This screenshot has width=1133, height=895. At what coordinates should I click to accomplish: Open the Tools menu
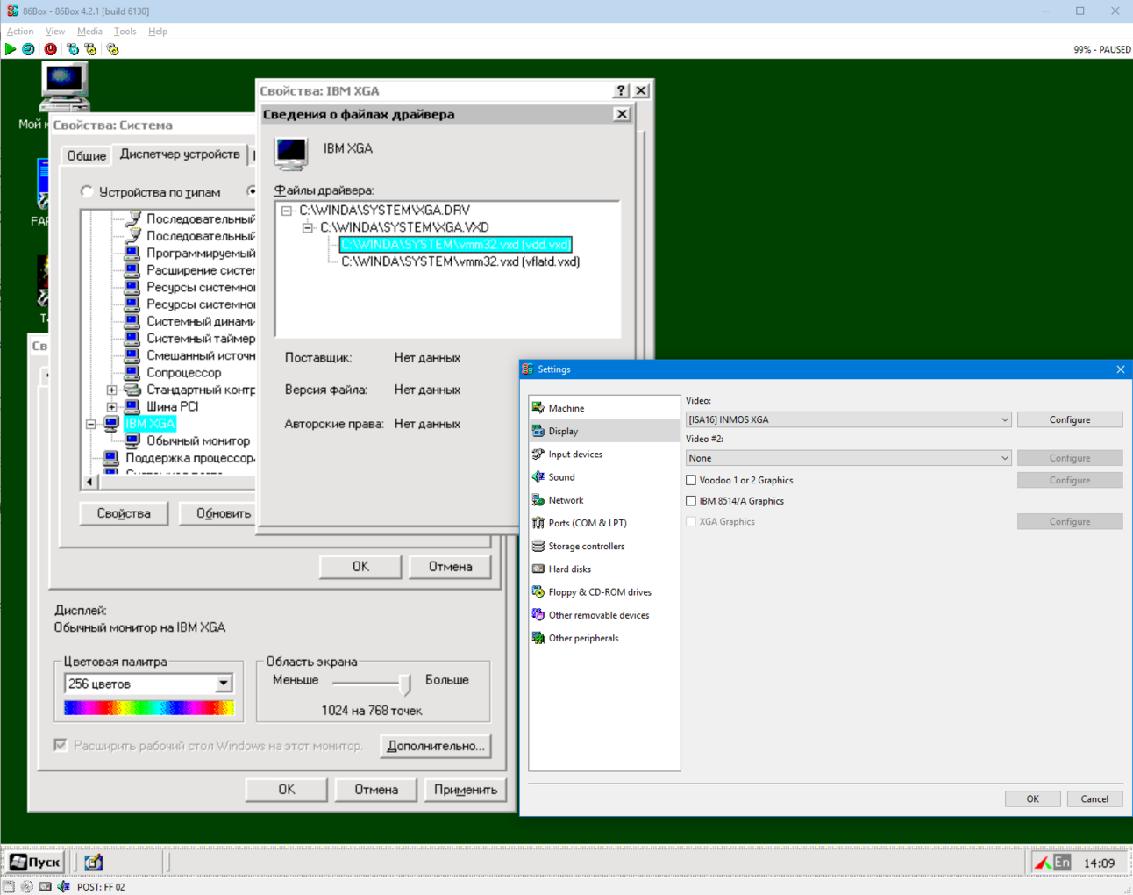pos(125,31)
